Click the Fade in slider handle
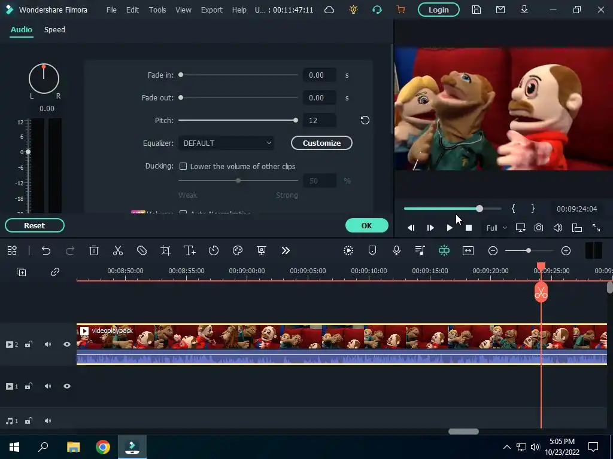Screen dimensions: 613x459 pos(181,75)
